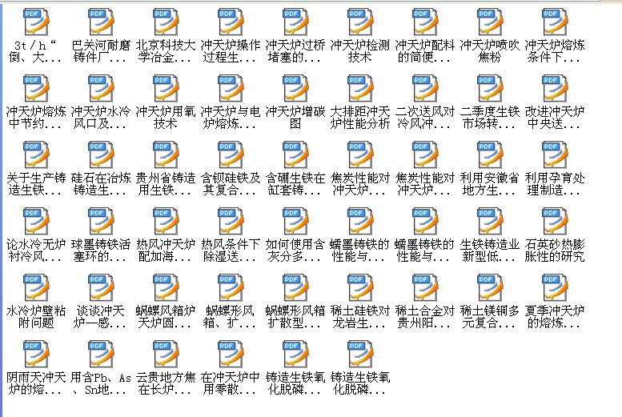Click the file name 用含Pb、As、Sn地...
Image resolution: width=622 pixels, height=417 pixels.
(101, 383)
